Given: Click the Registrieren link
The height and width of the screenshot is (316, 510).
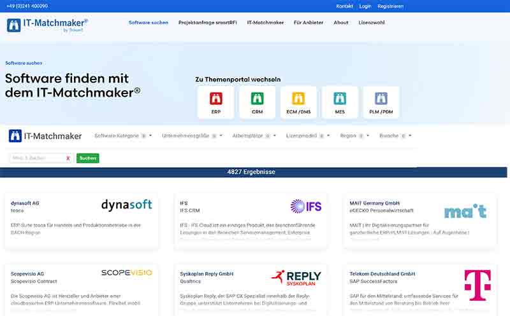Looking at the screenshot, I should pyautogui.click(x=390, y=6).
